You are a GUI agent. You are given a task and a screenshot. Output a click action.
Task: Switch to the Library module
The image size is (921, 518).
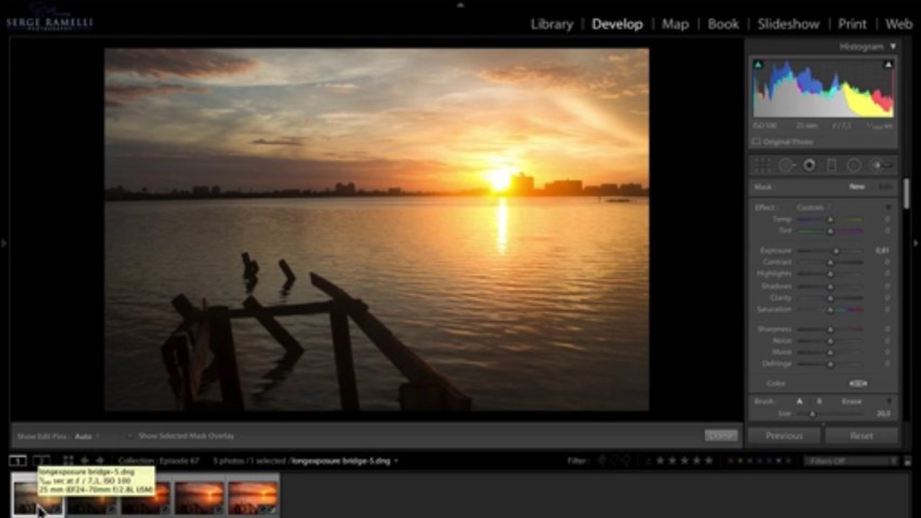point(552,24)
